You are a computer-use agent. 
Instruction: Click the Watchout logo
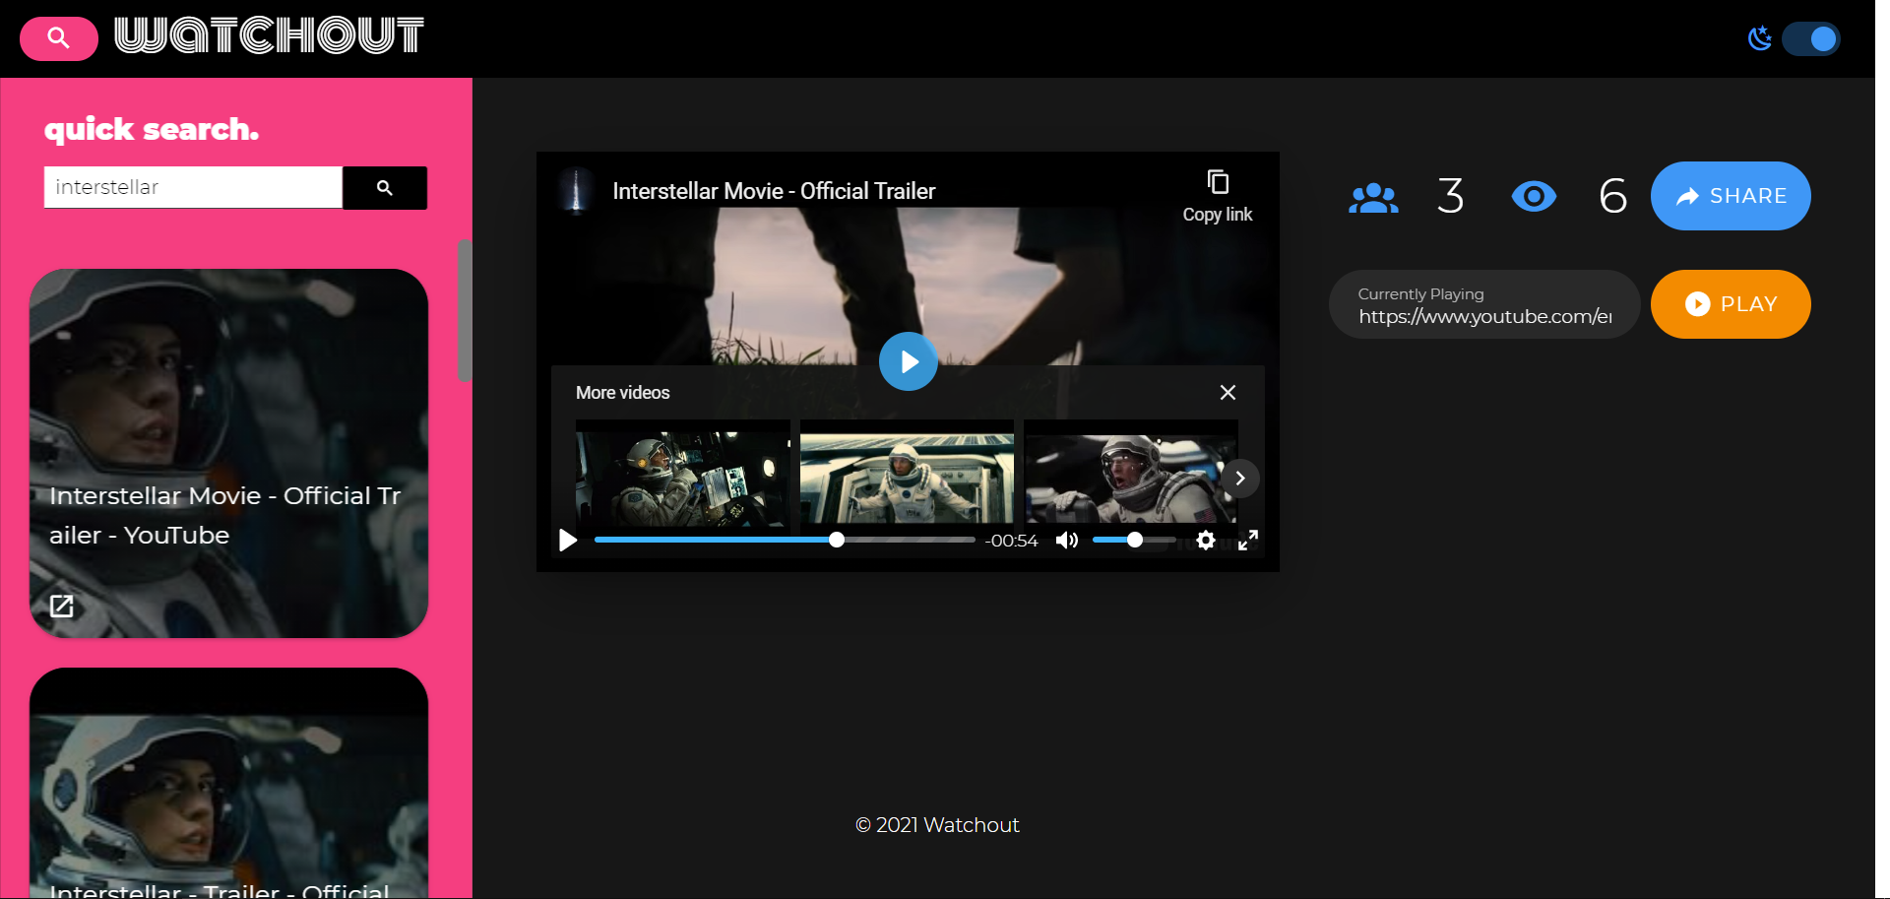tap(269, 35)
